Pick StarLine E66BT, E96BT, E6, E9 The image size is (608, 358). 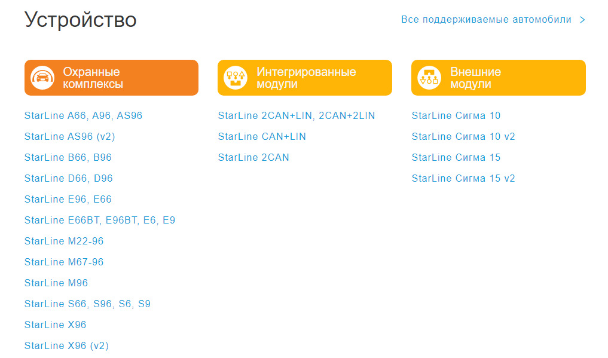pos(100,221)
